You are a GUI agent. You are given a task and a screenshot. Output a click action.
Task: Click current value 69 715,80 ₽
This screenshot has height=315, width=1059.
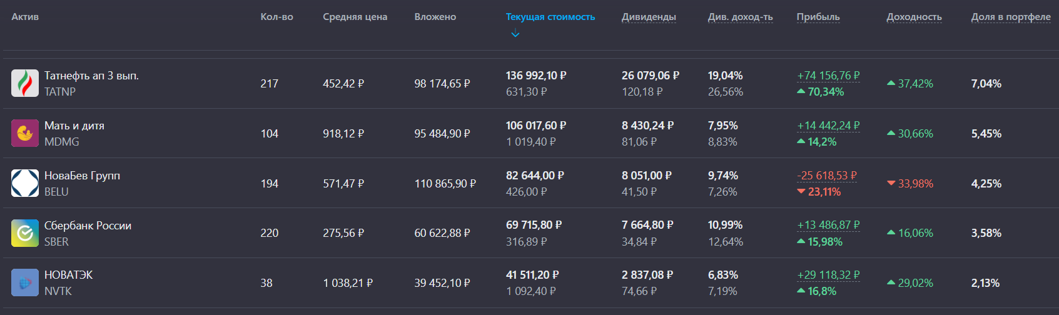(534, 225)
